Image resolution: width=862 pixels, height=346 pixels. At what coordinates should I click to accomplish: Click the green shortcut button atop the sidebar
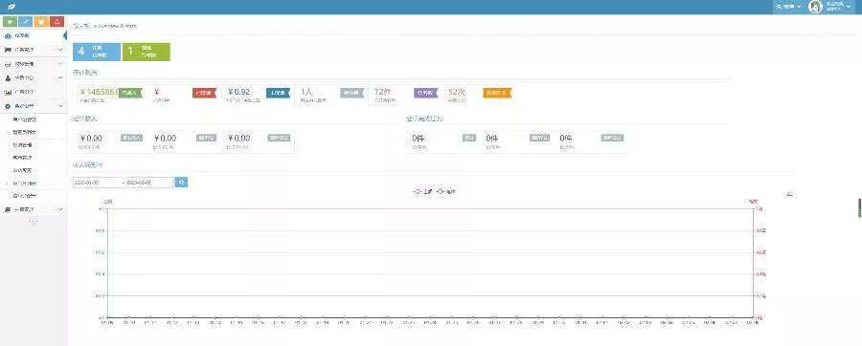click(x=11, y=22)
